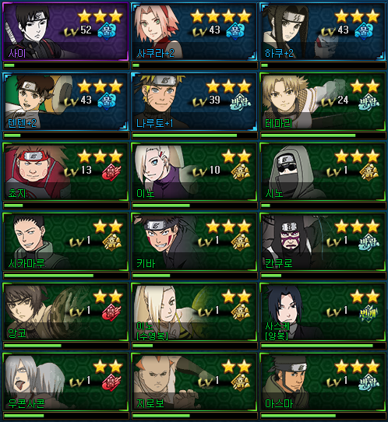Select the 칸쿠로 character card
The width and height of the screenshot is (388, 422).
(x=323, y=241)
